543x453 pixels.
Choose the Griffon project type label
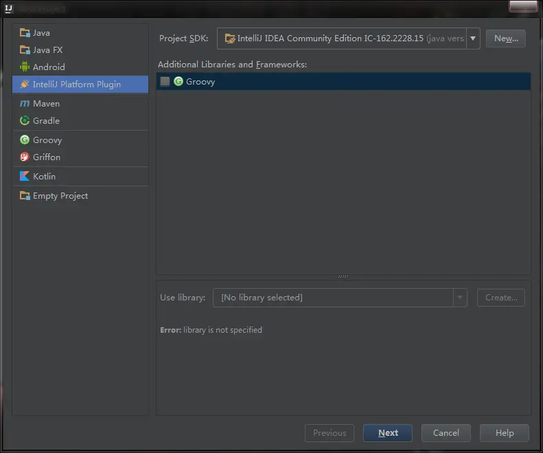coord(47,157)
